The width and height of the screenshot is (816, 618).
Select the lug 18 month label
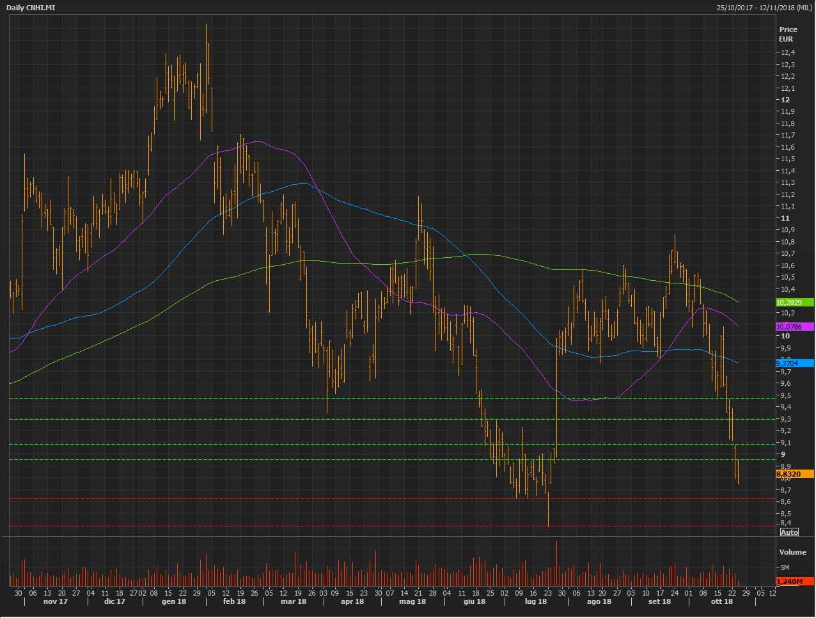pos(535,601)
